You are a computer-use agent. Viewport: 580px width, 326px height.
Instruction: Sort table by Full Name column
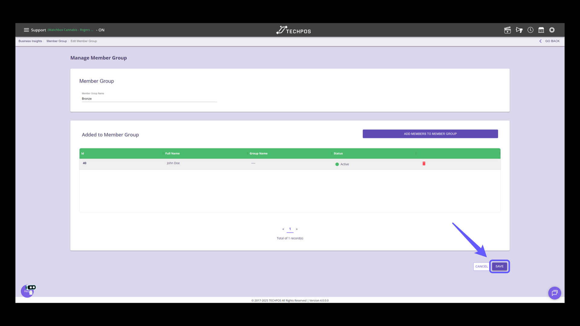[x=172, y=153]
